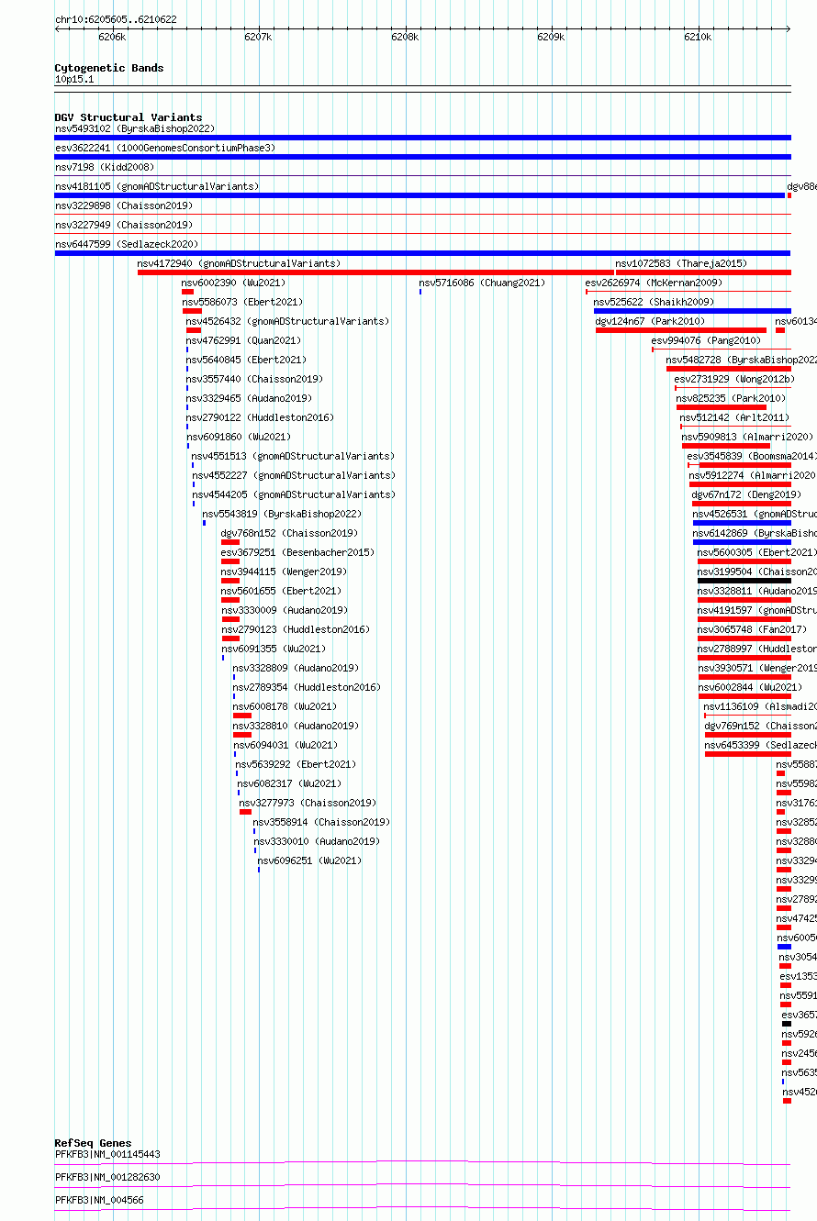
Task: Click dgv768n152 (Chaisson2019) label
Action: point(289,534)
